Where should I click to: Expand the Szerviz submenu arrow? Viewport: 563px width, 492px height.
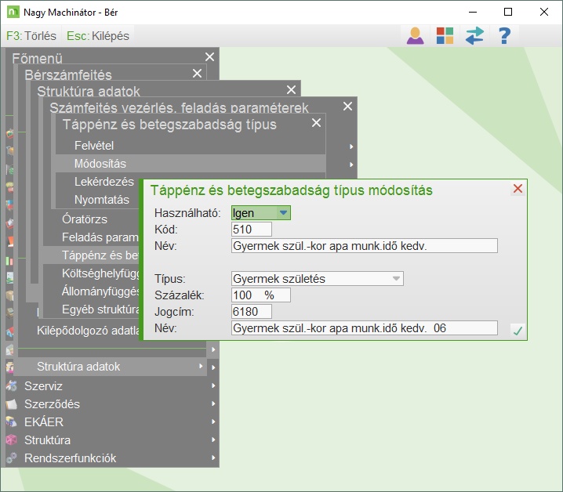(x=213, y=385)
